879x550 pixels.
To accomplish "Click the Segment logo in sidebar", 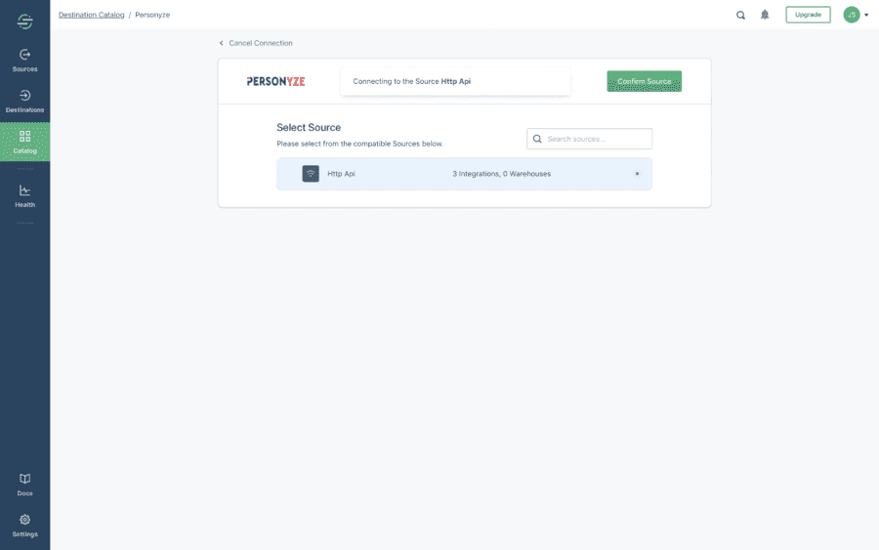I will [24, 21].
